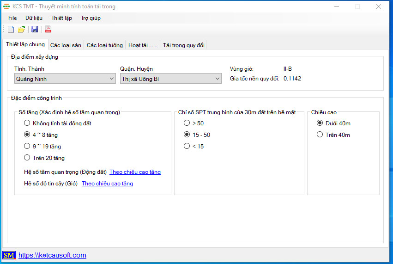The image size is (393, 264).
Task: Click wind reliability factor 'Theo chiều cao tầng' link
Action: 107,184
